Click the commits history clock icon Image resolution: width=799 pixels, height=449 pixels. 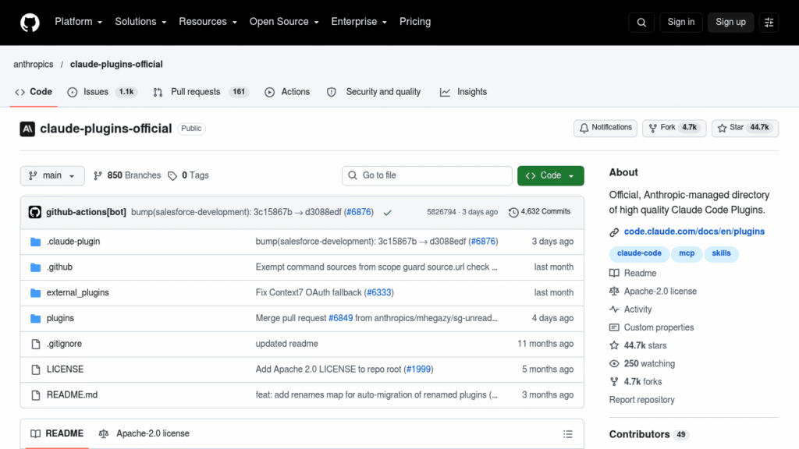[x=513, y=212]
